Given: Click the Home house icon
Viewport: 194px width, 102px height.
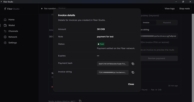Looking at the screenshot, I should click(5, 19).
